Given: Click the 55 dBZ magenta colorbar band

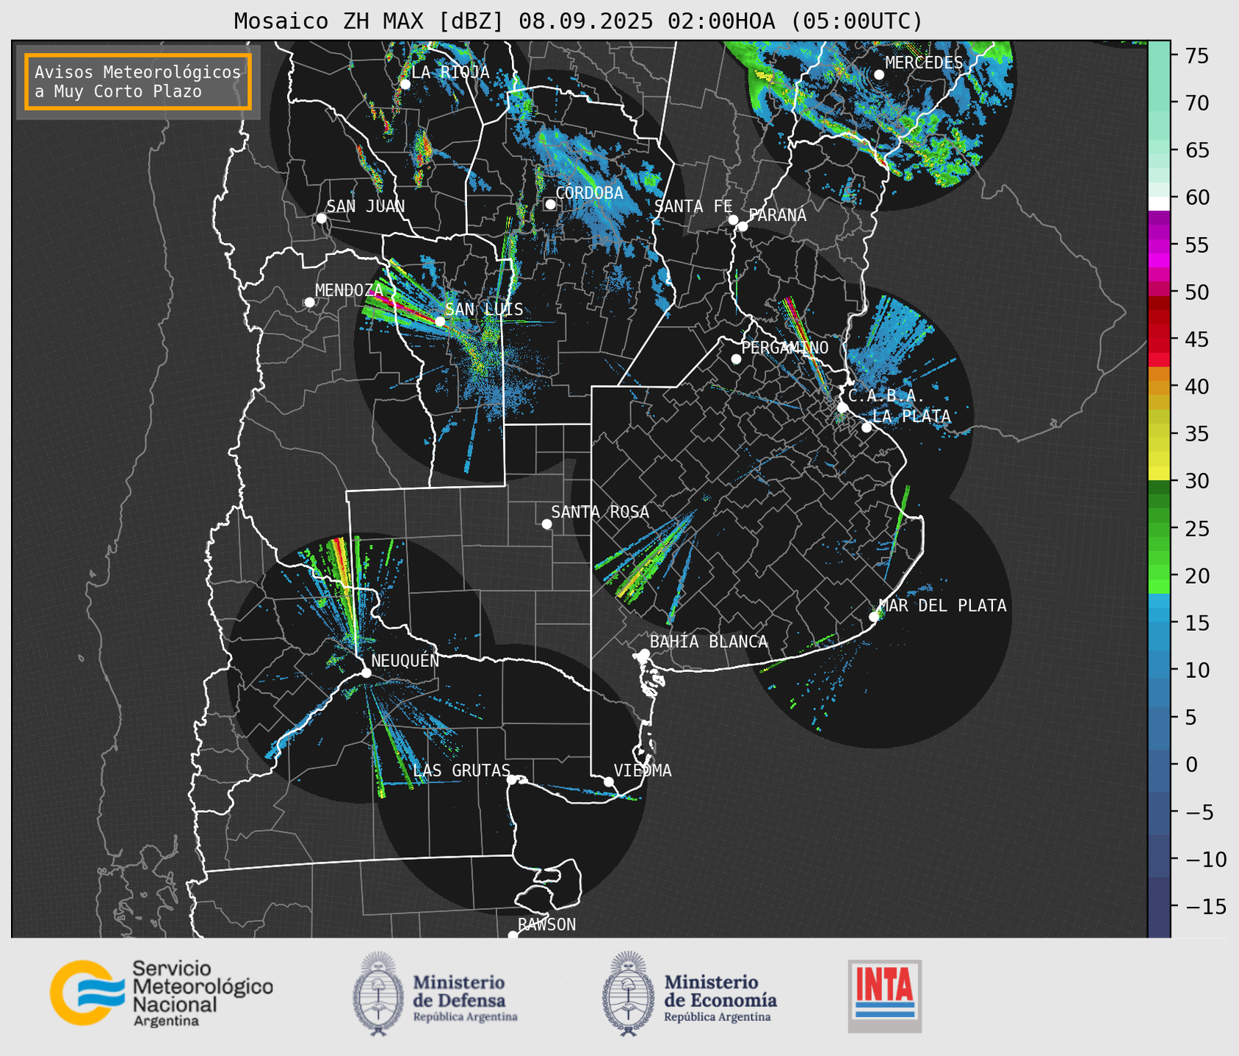Looking at the screenshot, I should (1159, 245).
